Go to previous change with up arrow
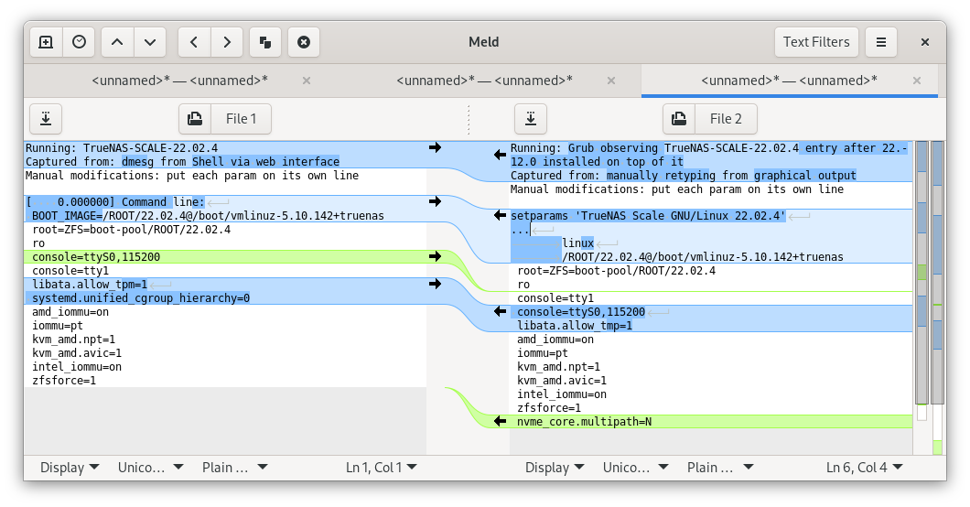This screenshot has height=507, width=970. coord(117,42)
